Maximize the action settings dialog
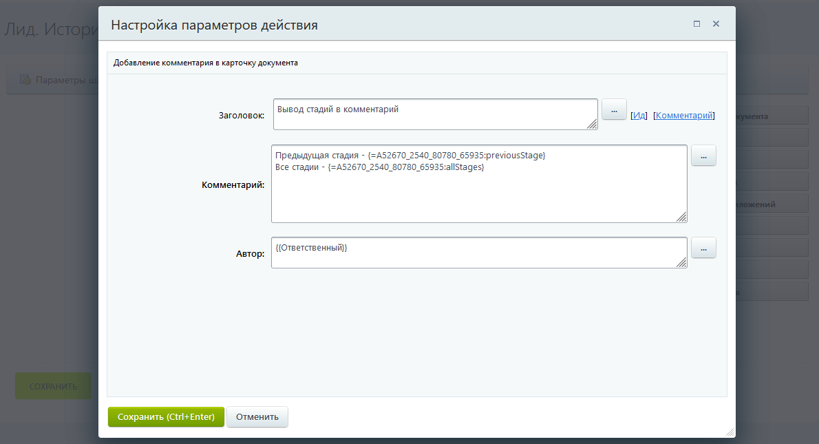This screenshot has height=444, width=819. click(x=696, y=23)
